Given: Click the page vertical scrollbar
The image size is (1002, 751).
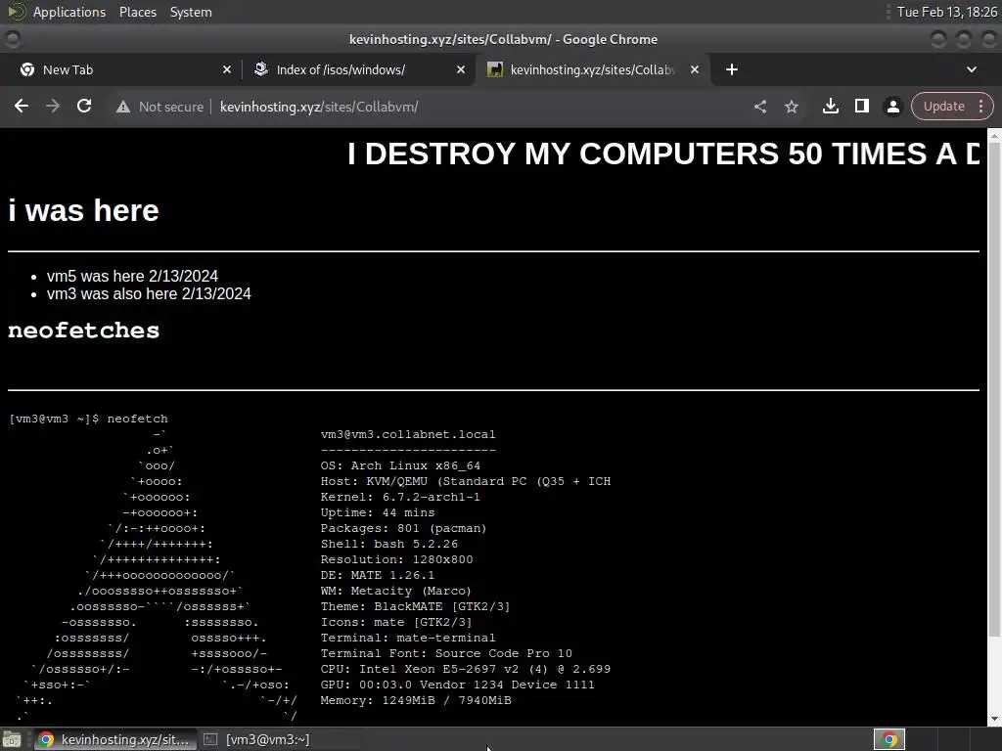Looking at the screenshot, I should (994, 389).
